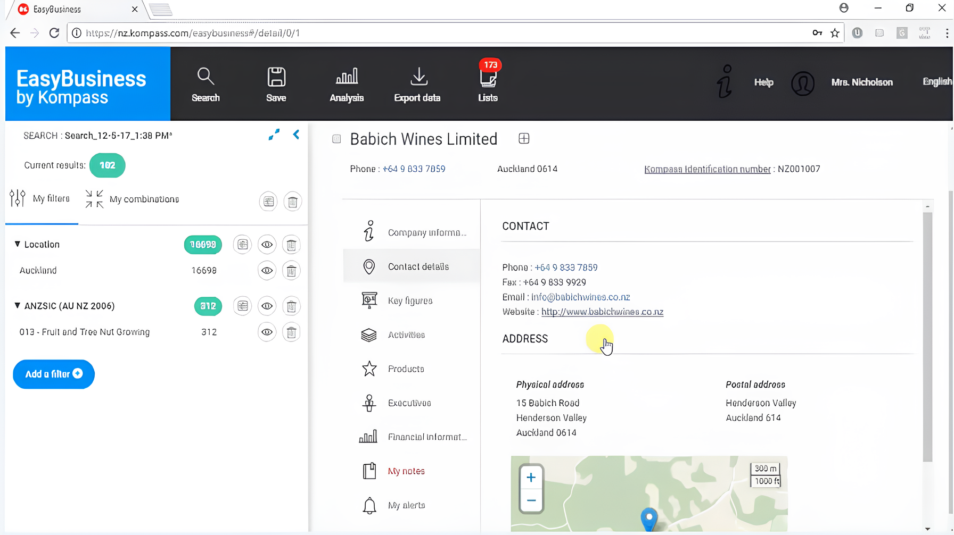
Task: Click the plus icon beside Babich Wines Limited
Action: tap(524, 139)
